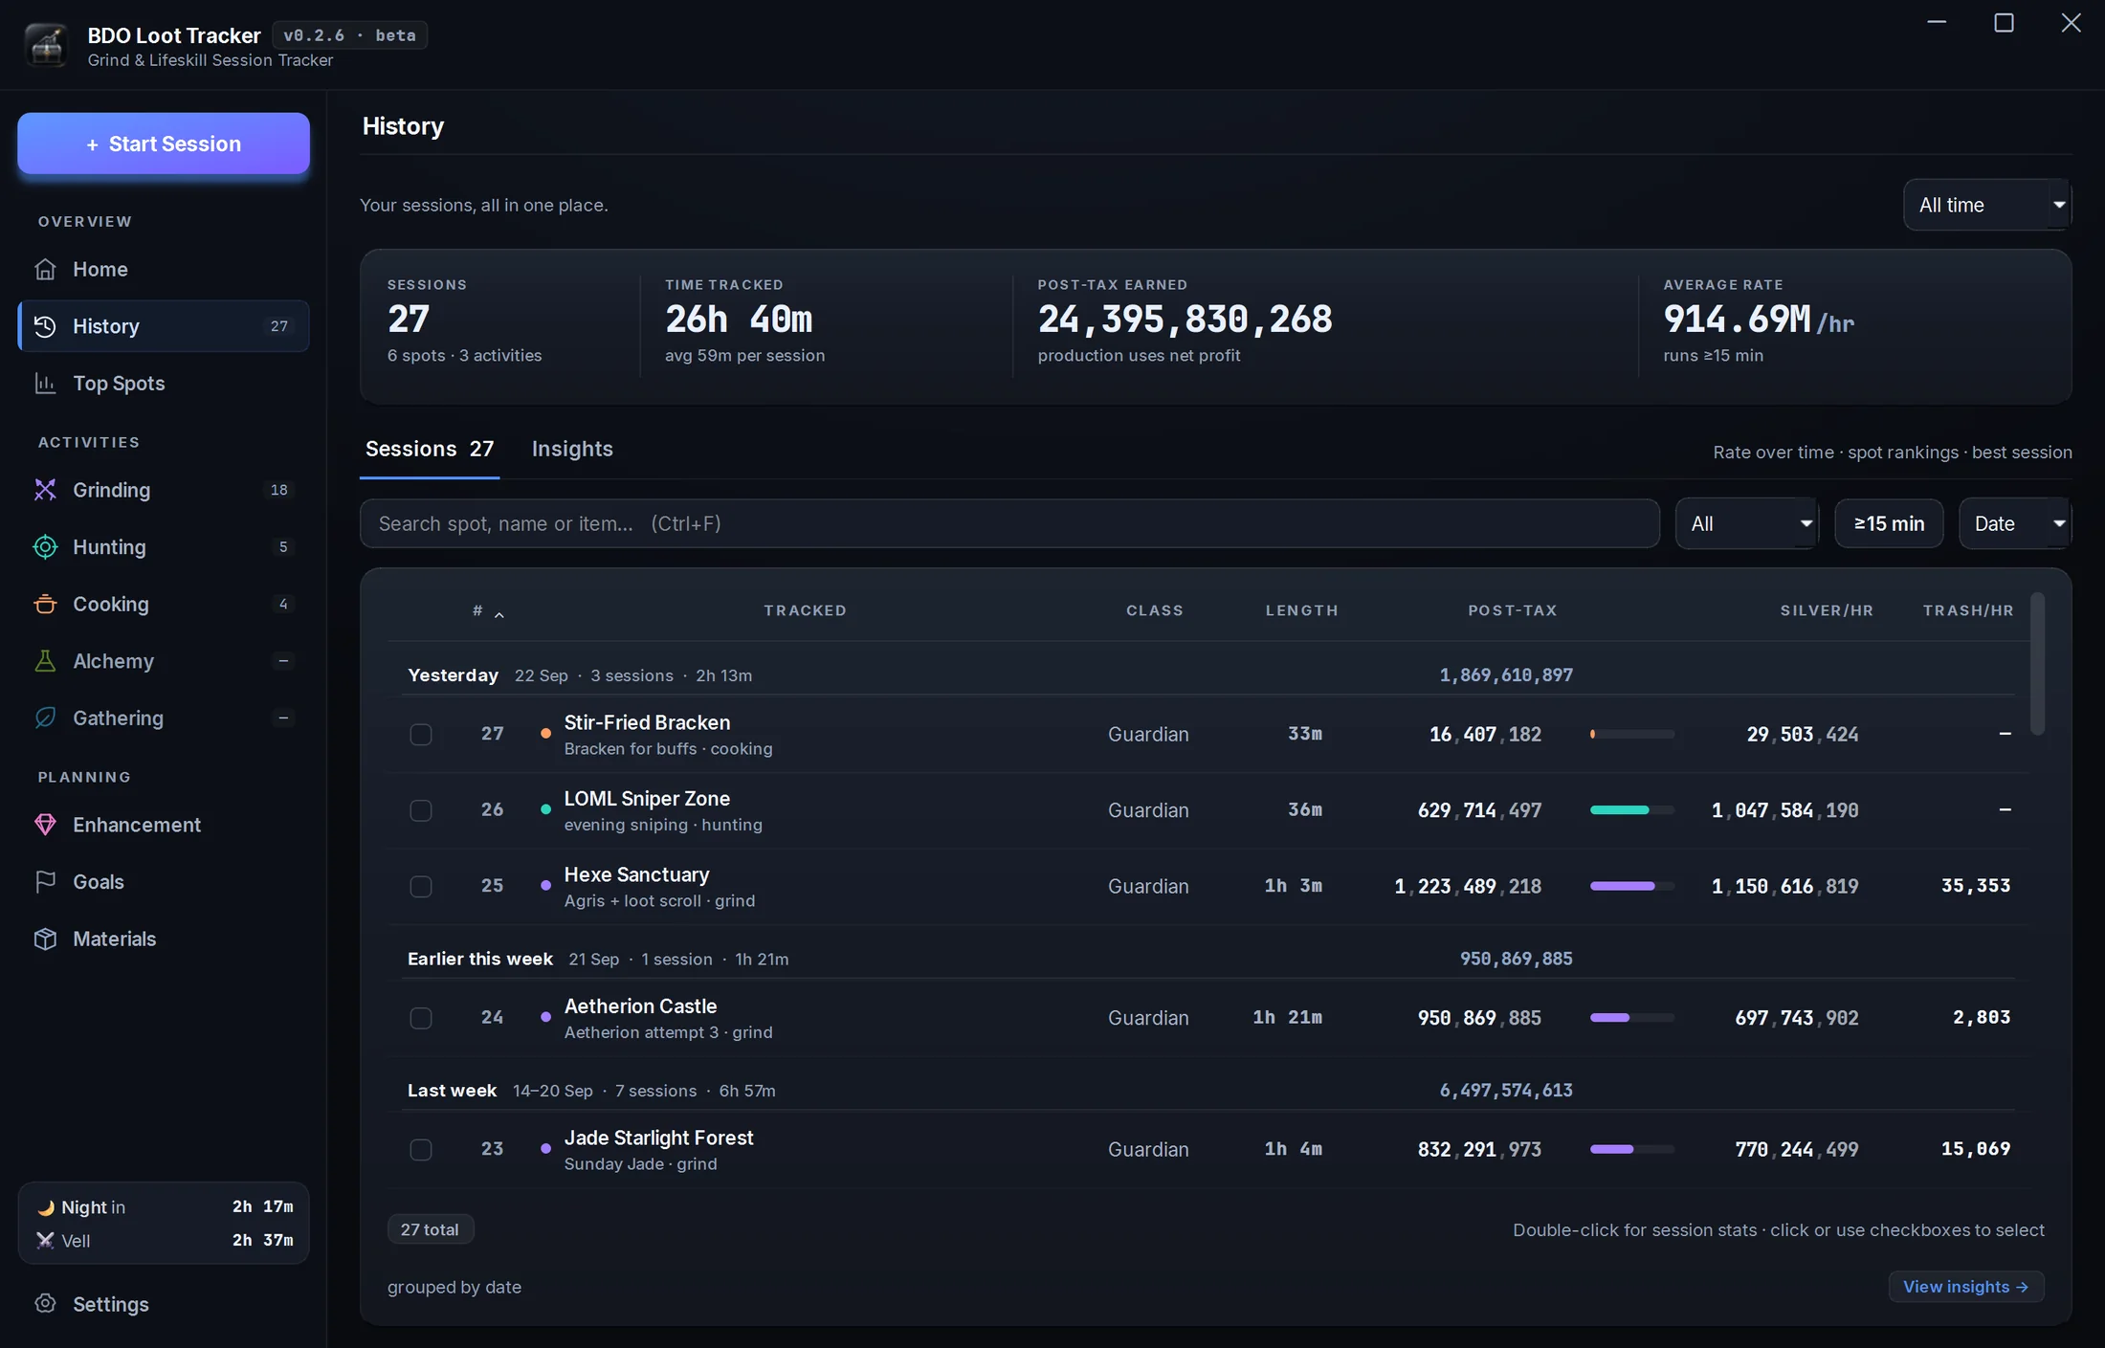Screen dimensions: 2105x1348
Task: Open Gathering leaf icon
Action: (45, 718)
